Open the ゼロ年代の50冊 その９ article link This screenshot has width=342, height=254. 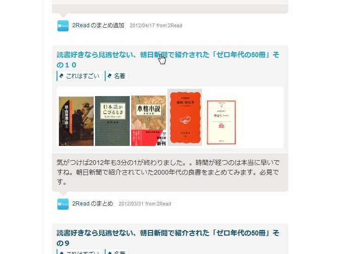coord(168,238)
